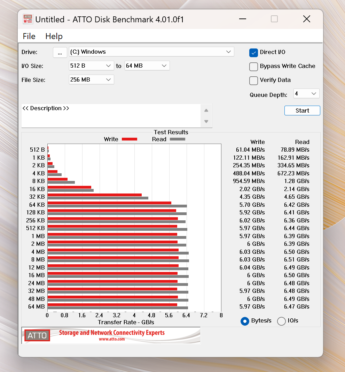Click the gray Read legend swatch
This screenshot has height=372, width=345.
[178, 139]
